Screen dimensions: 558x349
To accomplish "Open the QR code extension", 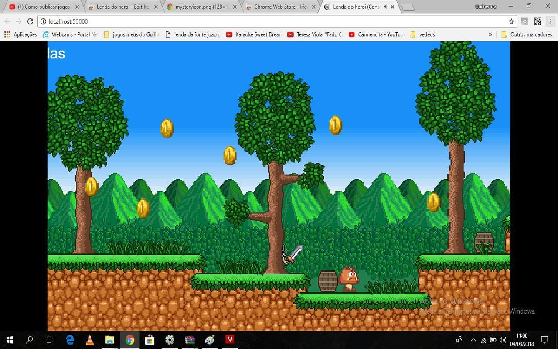I will pos(538,21).
